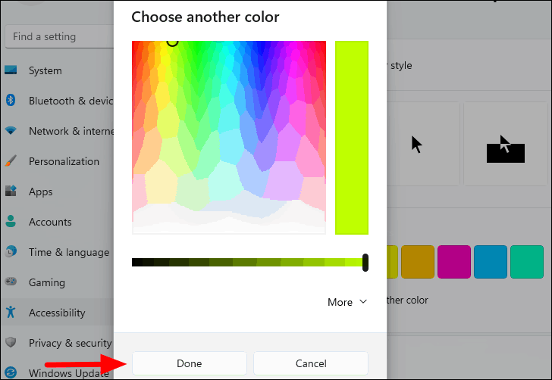Click the System monitor icon in sidebar

pos(11,70)
